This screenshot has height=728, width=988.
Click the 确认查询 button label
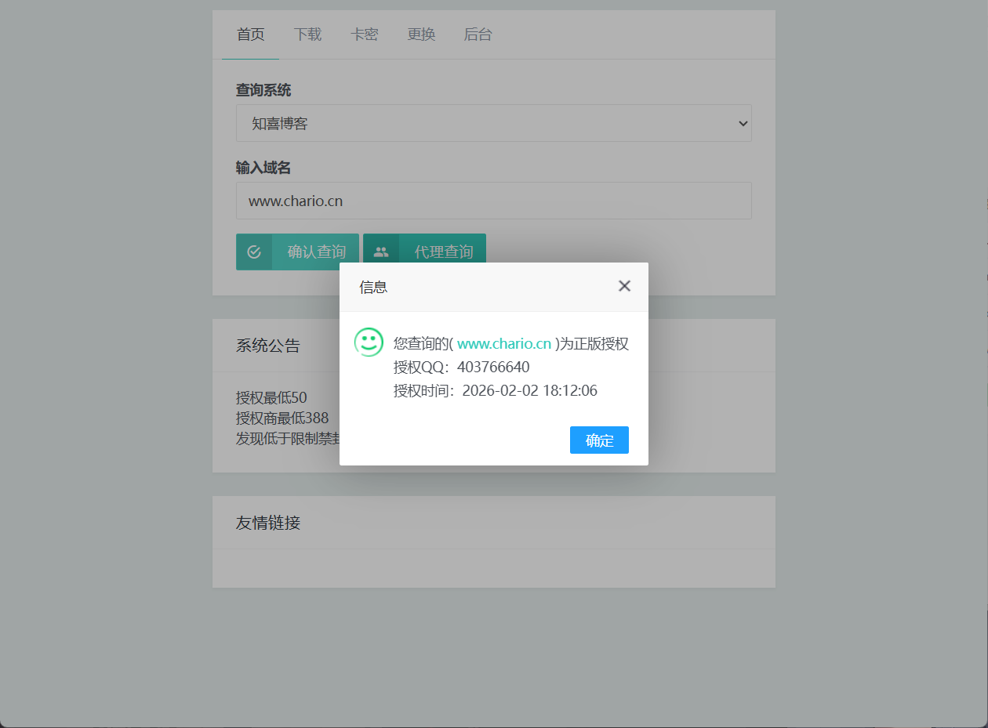click(x=316, y=252)
